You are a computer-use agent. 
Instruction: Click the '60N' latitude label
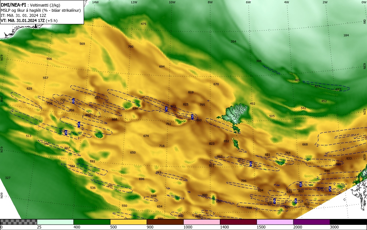click(1, 195)
